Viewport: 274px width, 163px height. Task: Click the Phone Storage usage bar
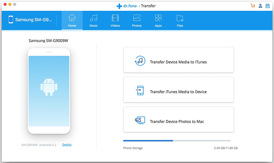tap(177, 141)
